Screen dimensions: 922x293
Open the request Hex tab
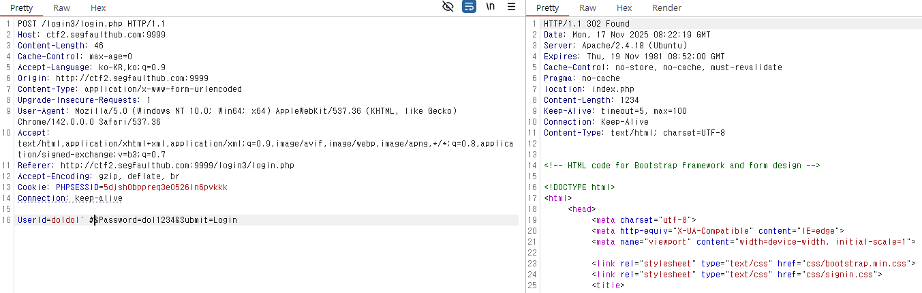(x=98, y=8)
